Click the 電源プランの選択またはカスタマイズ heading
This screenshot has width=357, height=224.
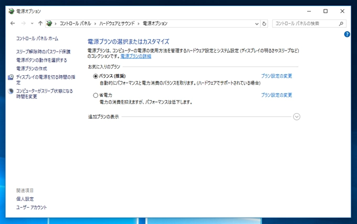coord(129,42)
